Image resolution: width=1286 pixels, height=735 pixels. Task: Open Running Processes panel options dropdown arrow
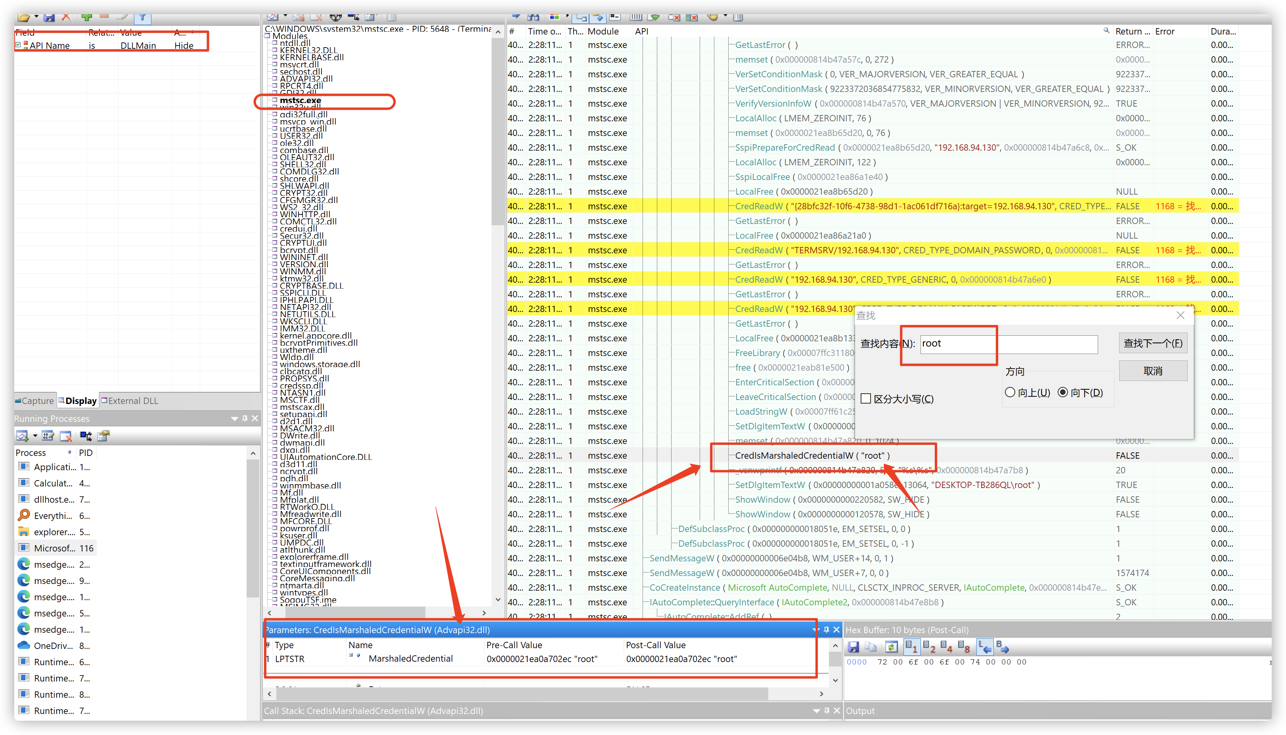tap(234, 419)
